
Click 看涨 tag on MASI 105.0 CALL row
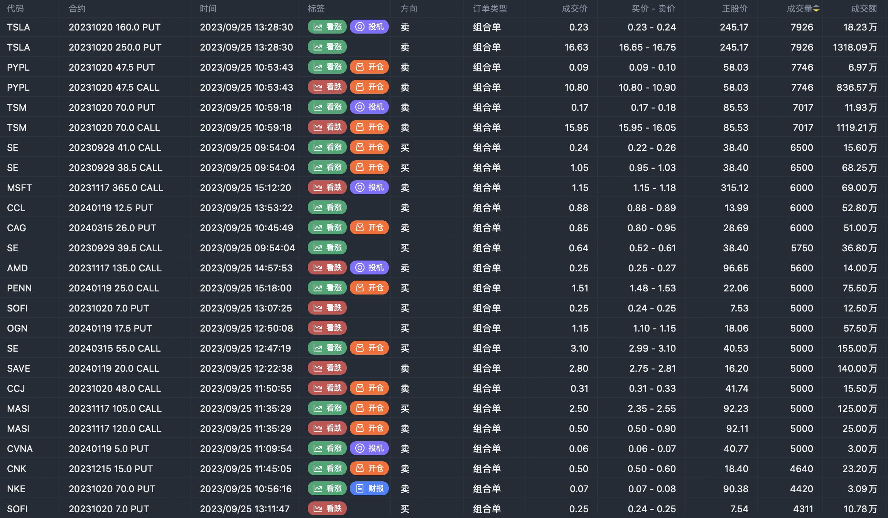(328, 408)
